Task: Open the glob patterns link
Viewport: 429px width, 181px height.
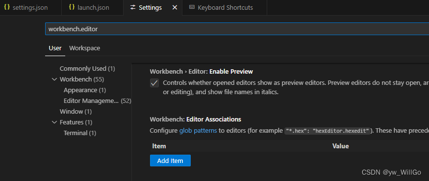Action: [198, 131]
